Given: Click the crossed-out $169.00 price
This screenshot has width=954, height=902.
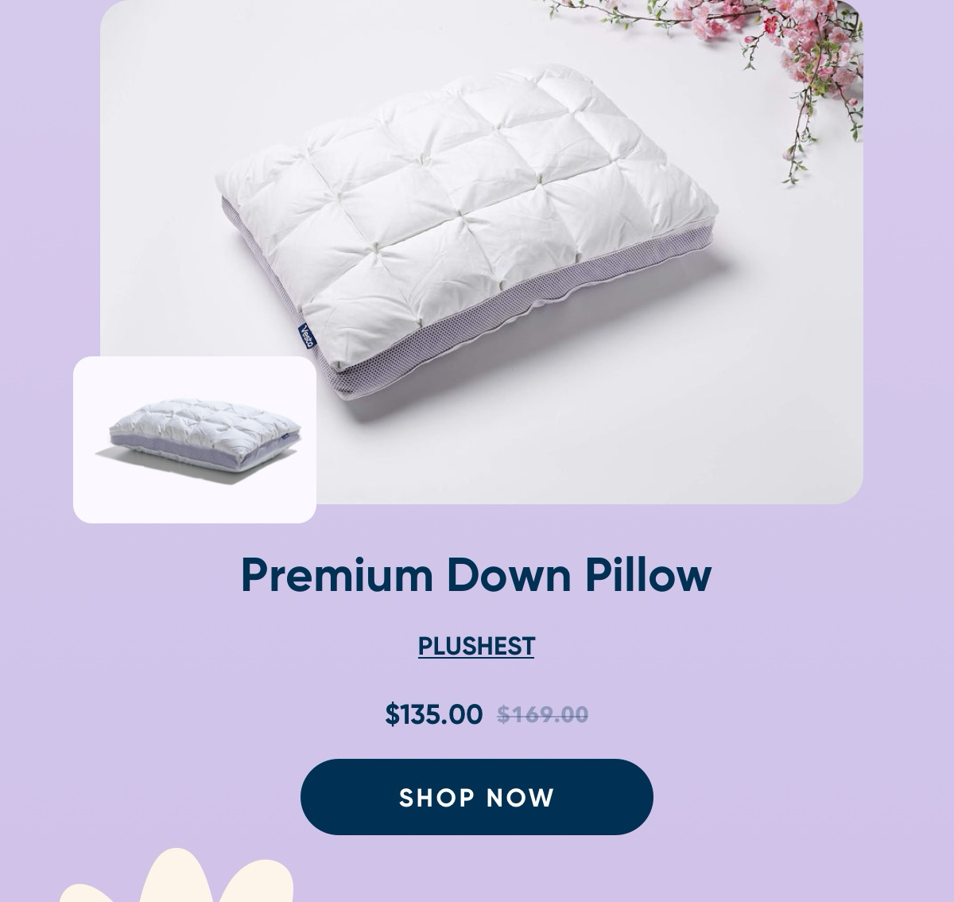Looking at the screenshot, I should (543, 715).
